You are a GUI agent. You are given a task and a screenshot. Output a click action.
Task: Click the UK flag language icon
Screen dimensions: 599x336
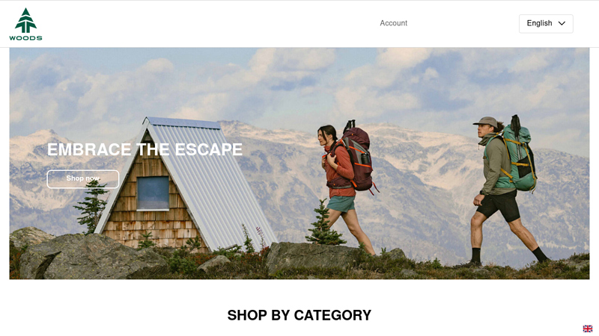[588, 329]
